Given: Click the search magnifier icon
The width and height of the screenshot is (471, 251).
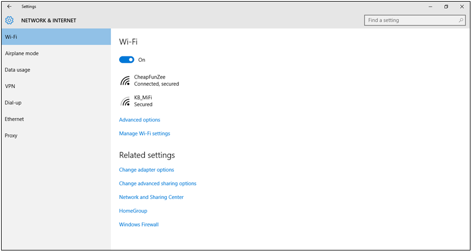Looking at the screenshot, I should 461,21.
